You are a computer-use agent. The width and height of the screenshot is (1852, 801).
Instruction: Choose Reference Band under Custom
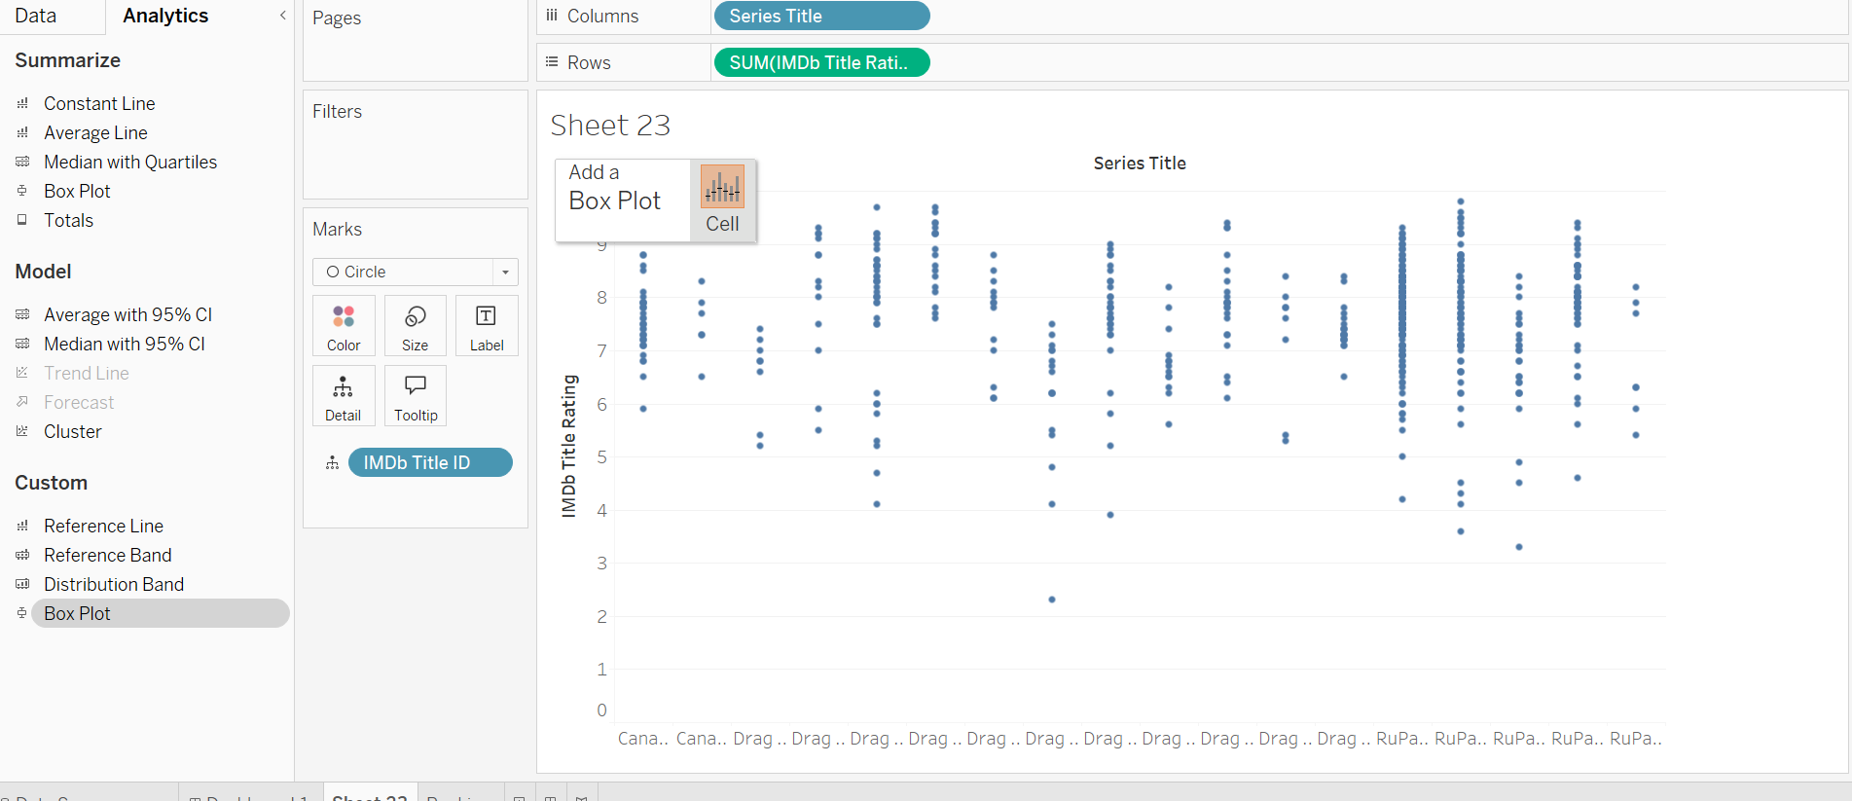point(107,555)
